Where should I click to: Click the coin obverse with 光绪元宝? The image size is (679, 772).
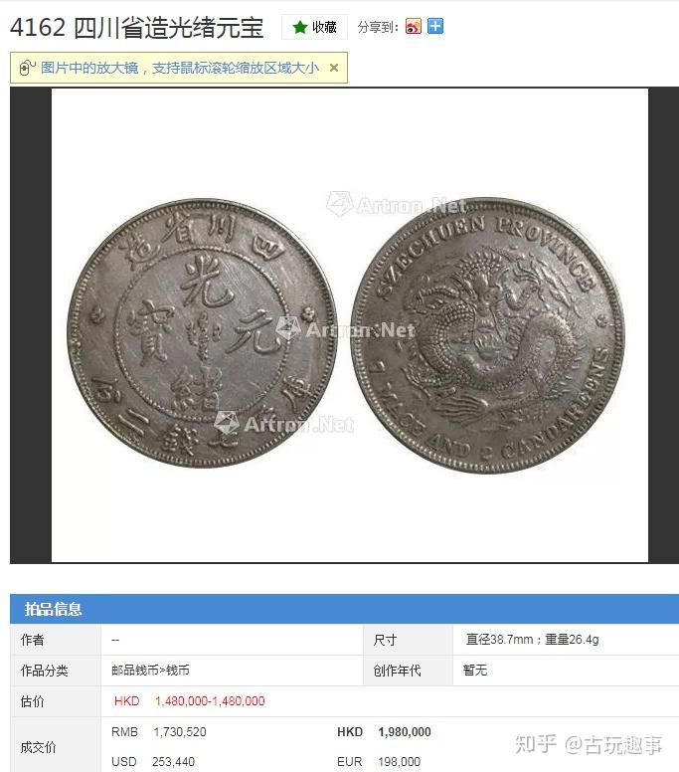click(202, 333)
